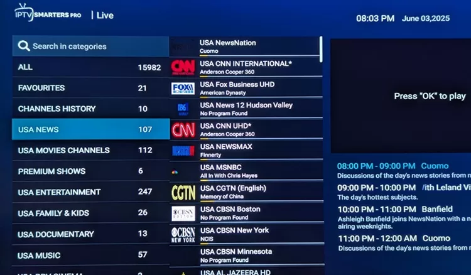This screenshot has height=275, width=471.
Task: Select USA NEWSMAX channel
Action: (246, 151)
